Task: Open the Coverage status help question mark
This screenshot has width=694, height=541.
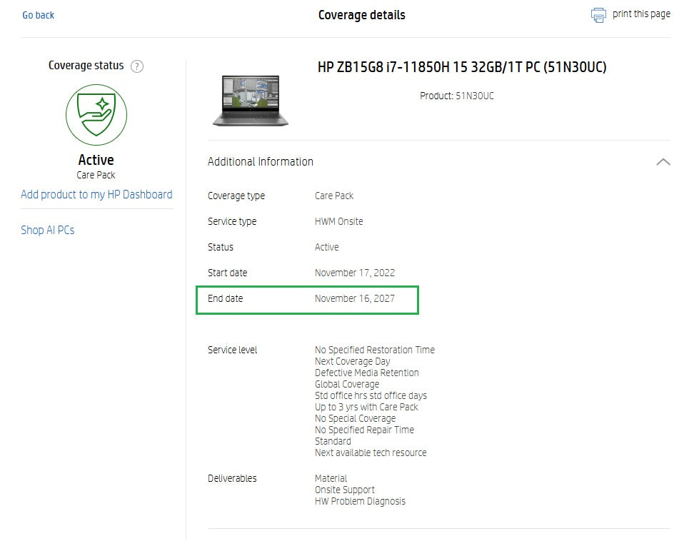Action: [137, 66]
